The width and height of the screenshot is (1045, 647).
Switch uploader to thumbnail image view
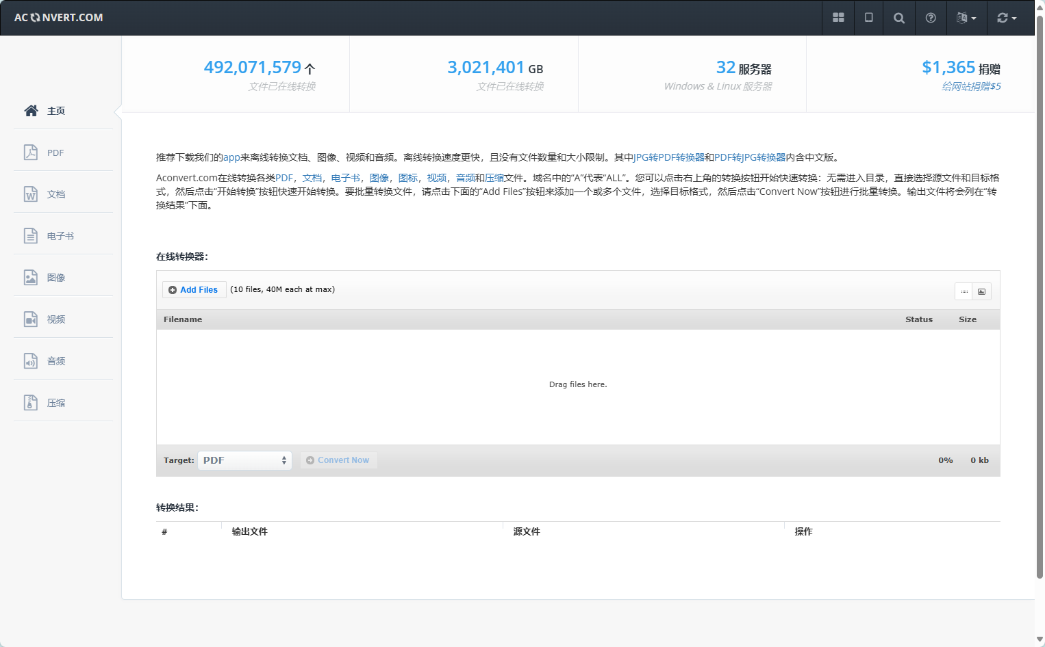pos(982,291)
